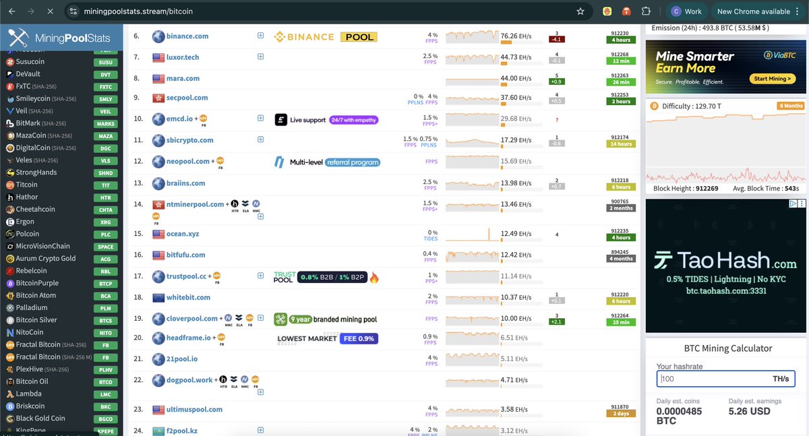Expand luxor.tech pool details
This screenshot has width=809, height=436.
(260, 57)
